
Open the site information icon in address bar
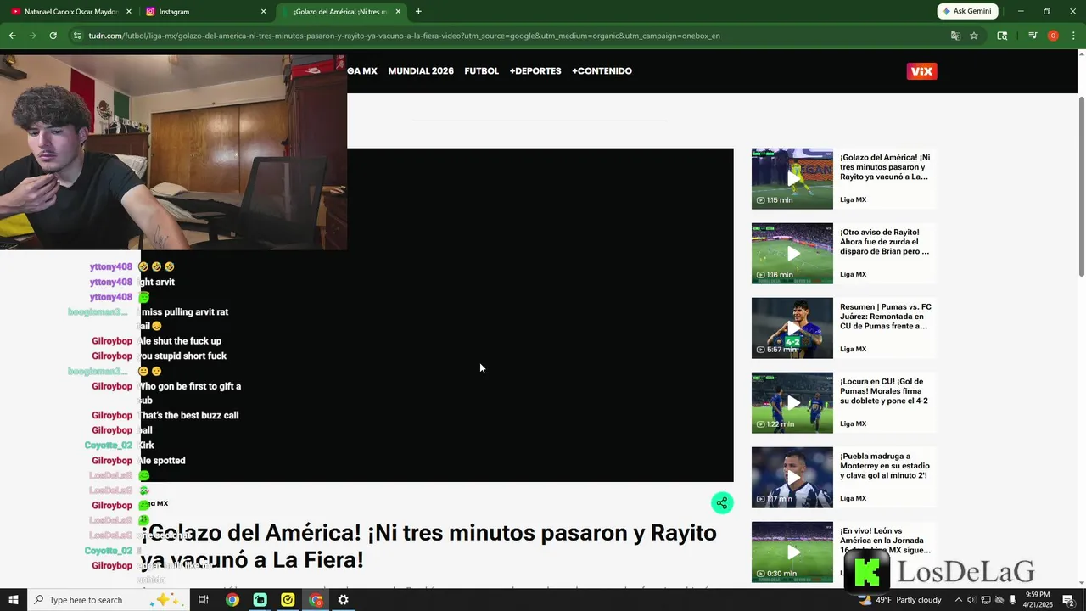[77, 36]
